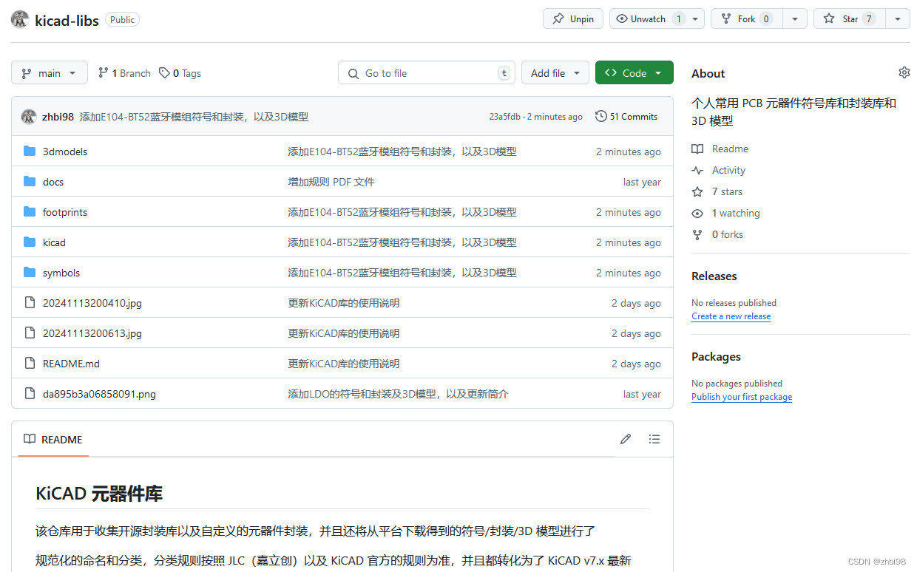Screen dimensions: 917x572
Task: Click the Create a new release link
Action: tap(731, 316)
